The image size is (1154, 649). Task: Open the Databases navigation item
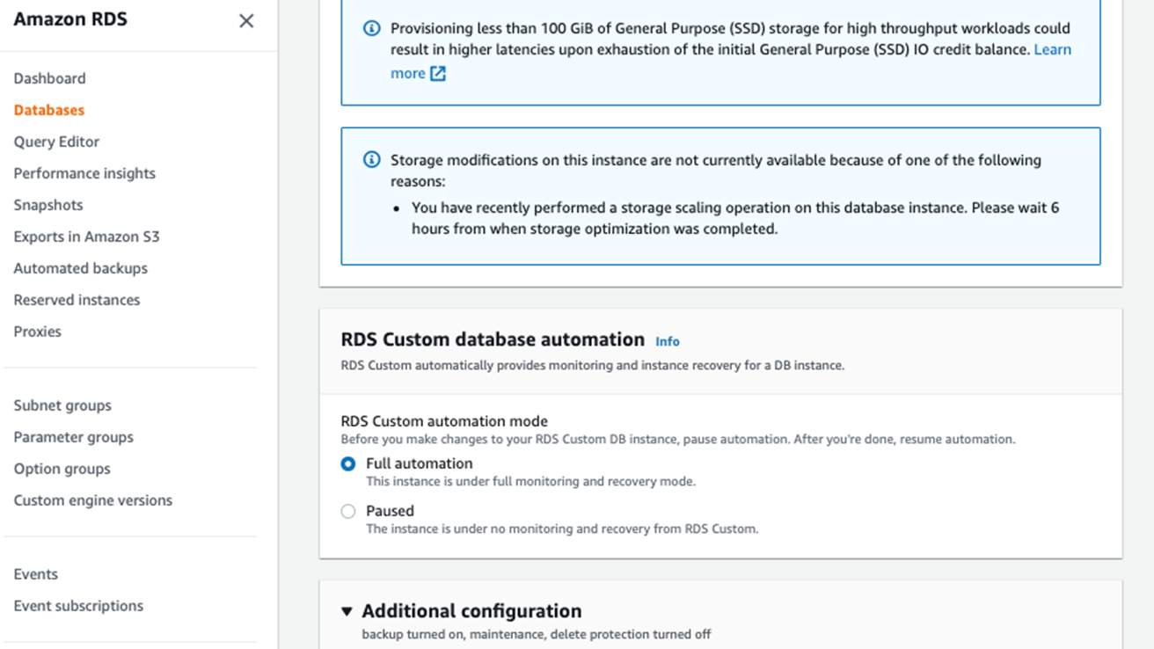pos(49,110)
